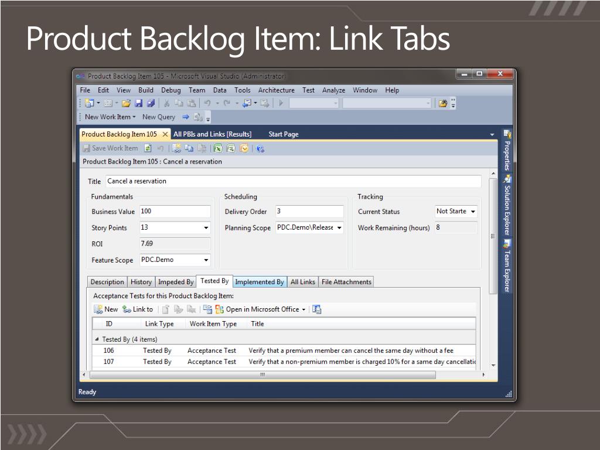Click the Refresh work item icon
The height and width of the screenshot is (450, 600).
coord(148,148)
